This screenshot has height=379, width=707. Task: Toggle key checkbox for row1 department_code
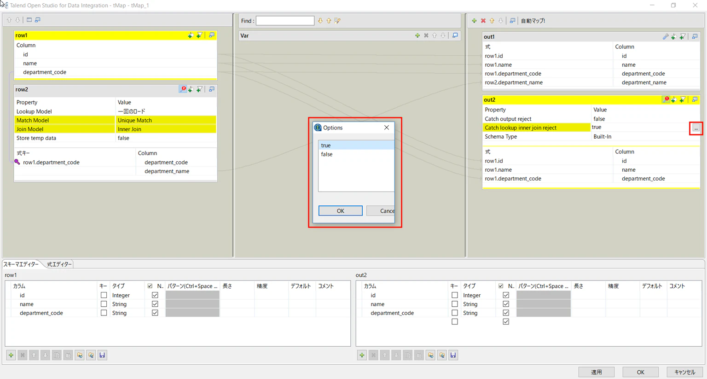click(x=104, y=313)
